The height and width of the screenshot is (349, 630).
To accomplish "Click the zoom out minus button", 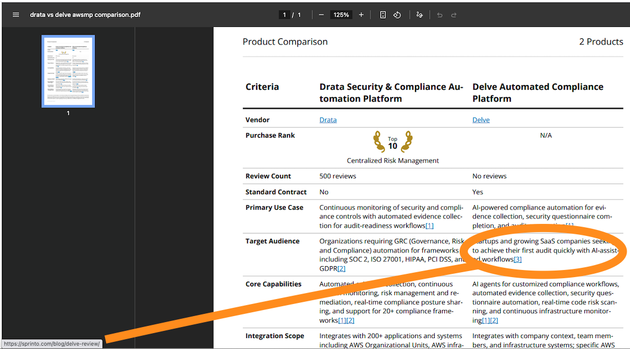I will coord(321,15).
